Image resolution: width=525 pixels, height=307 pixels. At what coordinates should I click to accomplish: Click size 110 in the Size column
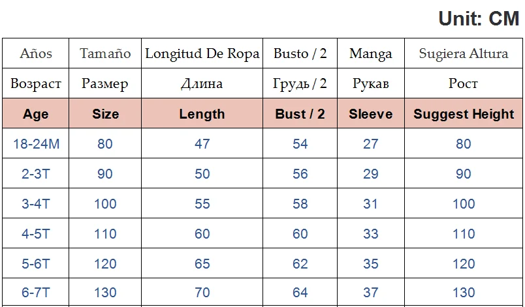(105, 234)
